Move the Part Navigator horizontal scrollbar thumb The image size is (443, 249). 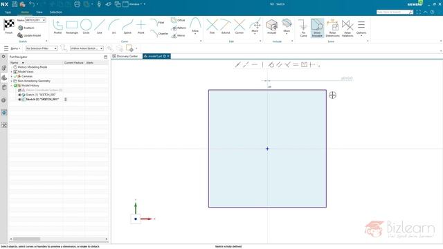[x=26, y=239]
